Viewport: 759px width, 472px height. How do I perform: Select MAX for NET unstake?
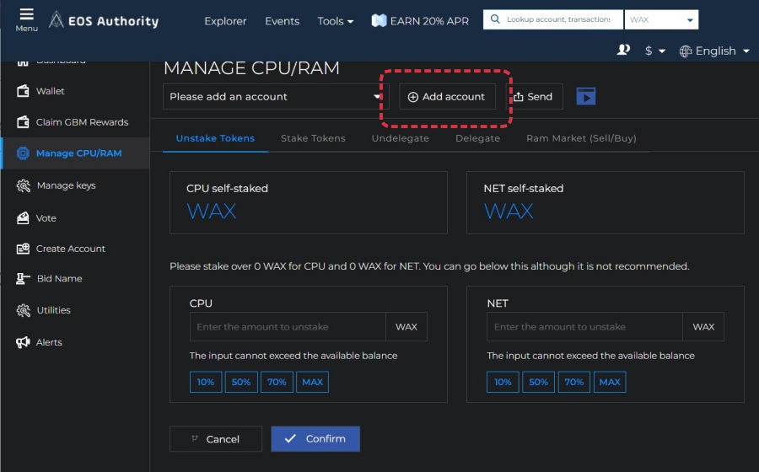tap(610, 382)
